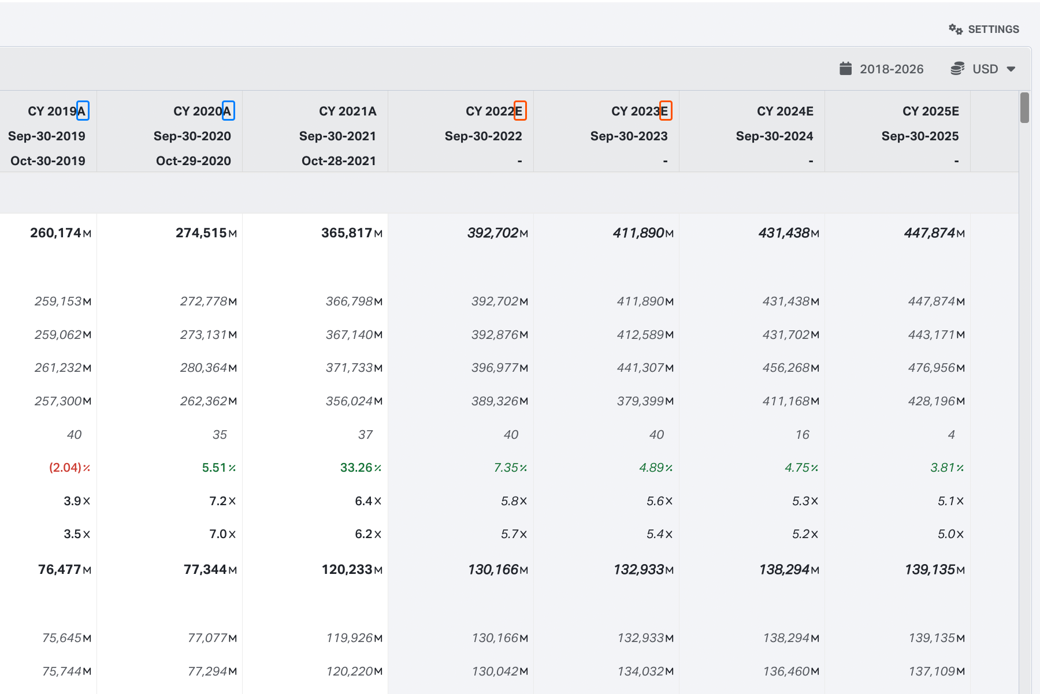1040x694 pixels.
Task: Open the USD currency dropdown
Action: (x=985, y=69)
